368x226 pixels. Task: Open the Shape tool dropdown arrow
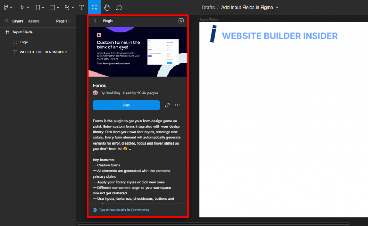point(58,7)
